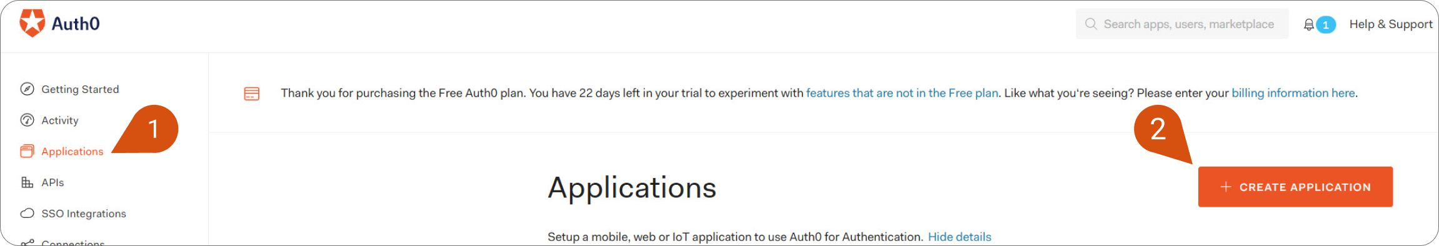Focus the Search apps, users, marketplace field
This screenshot has height=246, width=1439.
click(x=1182, y=24)
